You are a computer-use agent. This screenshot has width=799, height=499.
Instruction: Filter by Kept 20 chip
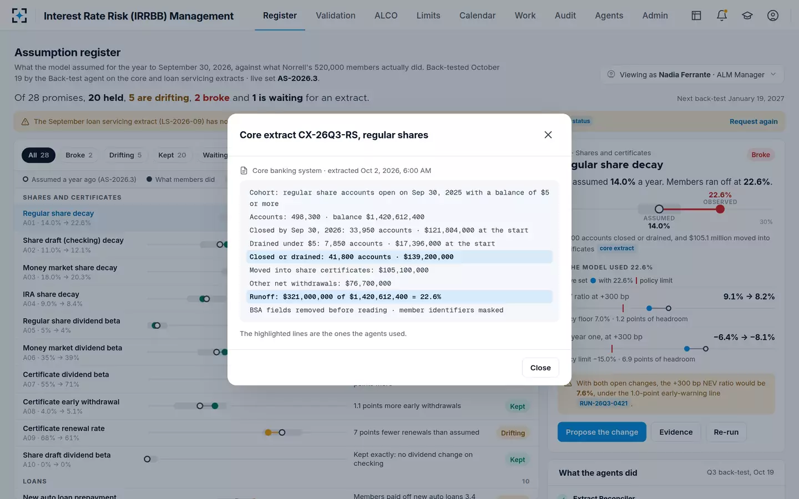point(172,155)
